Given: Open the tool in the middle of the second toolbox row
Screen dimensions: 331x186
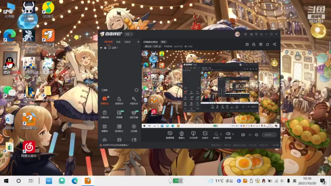Looking at the screenshot, I should tap(119, 114).
